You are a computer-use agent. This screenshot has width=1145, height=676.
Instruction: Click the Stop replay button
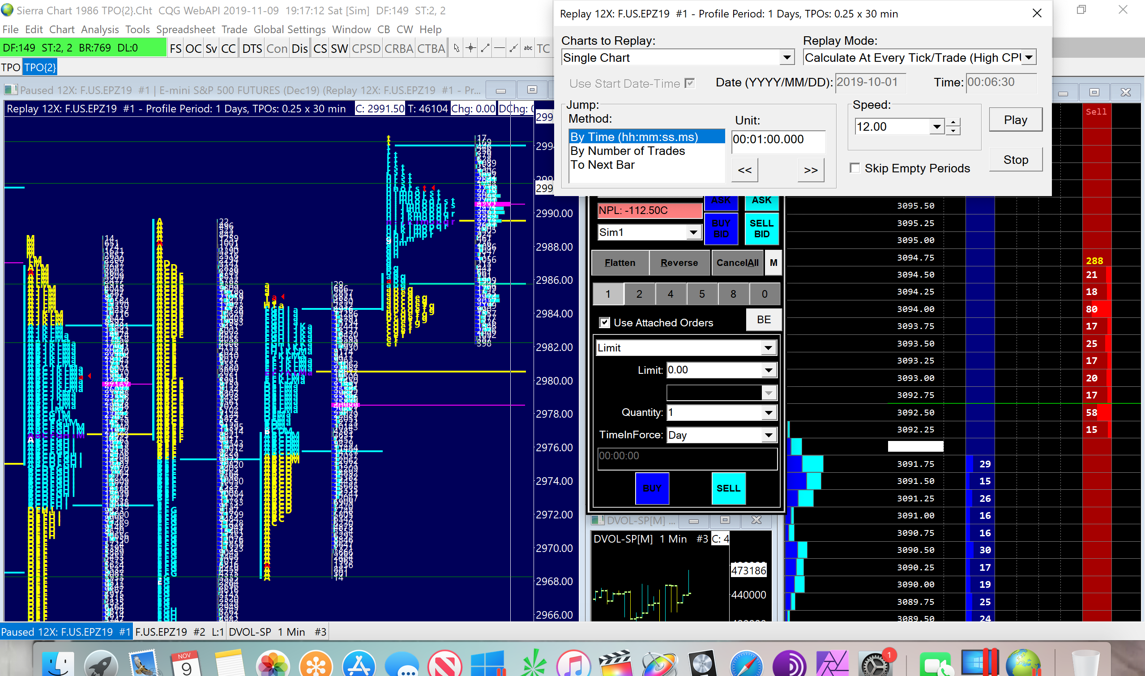1016,160
